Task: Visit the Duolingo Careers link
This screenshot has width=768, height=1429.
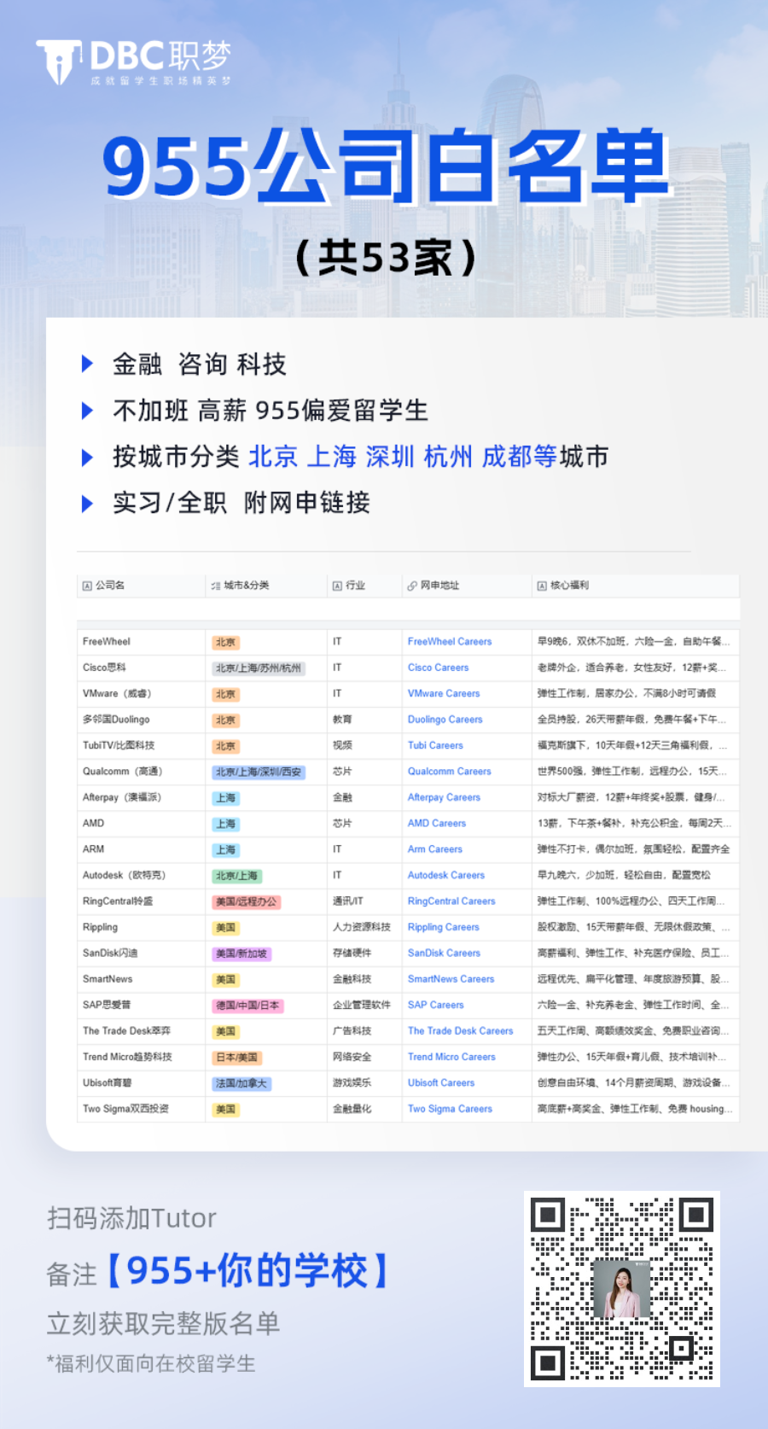Action: pyautogui.click(x=445, y=720)
